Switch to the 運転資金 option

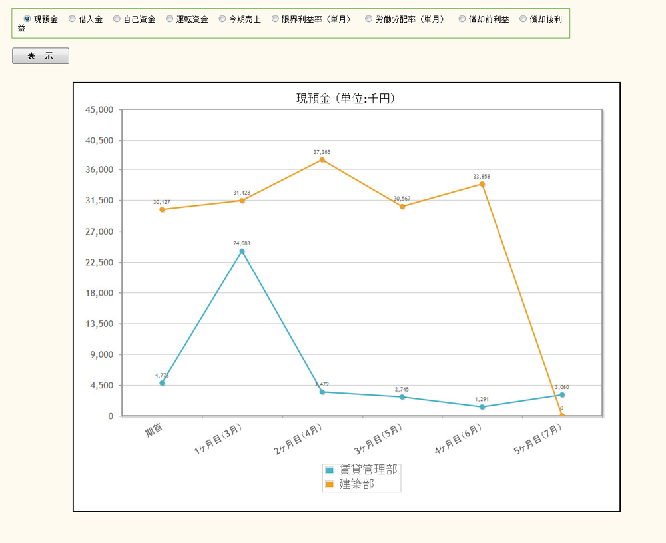point(169,19)
